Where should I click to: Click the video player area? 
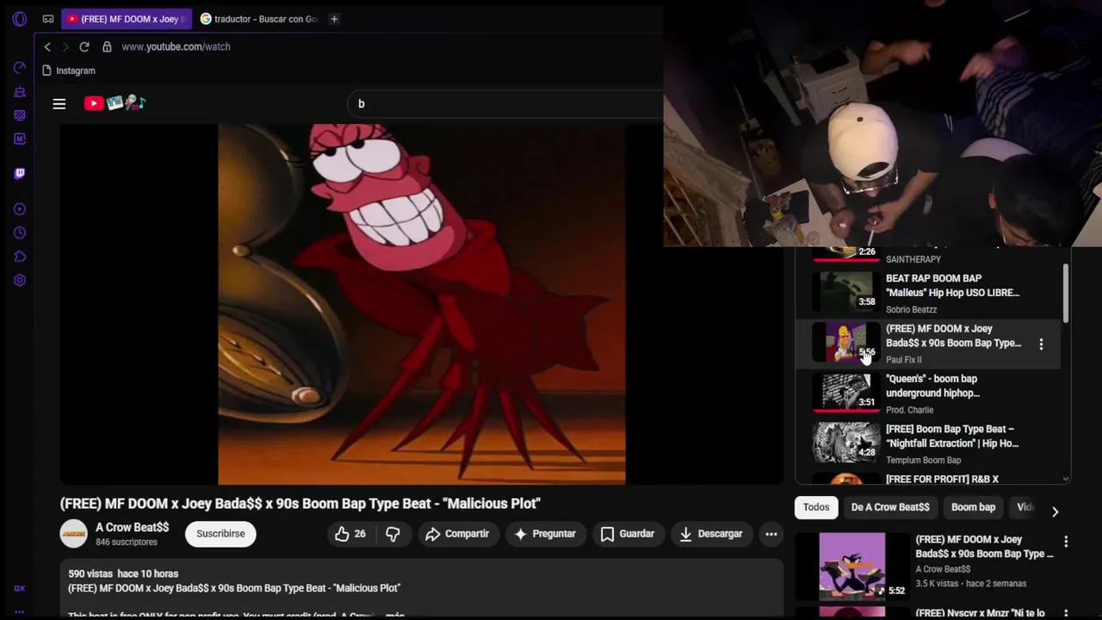(422, 304)
